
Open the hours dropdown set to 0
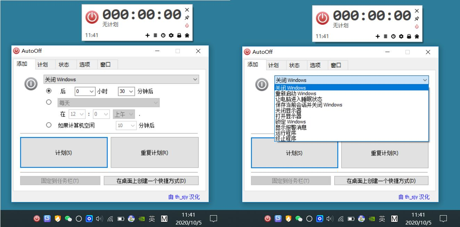84,91
